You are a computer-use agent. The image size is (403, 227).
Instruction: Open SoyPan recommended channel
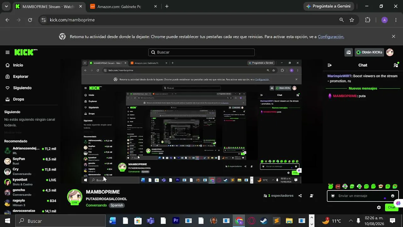pos(30,161)
